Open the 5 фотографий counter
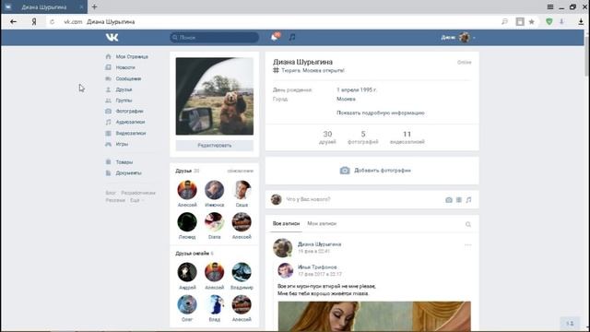This screenshot has height=332, width=590. tap(362, 137)
